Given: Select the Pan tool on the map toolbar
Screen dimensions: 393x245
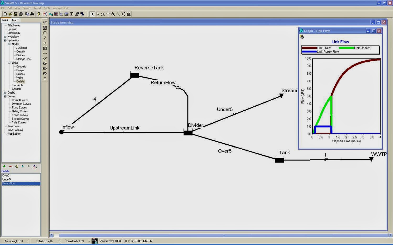Looking at the screenshot, I should 108,14.
